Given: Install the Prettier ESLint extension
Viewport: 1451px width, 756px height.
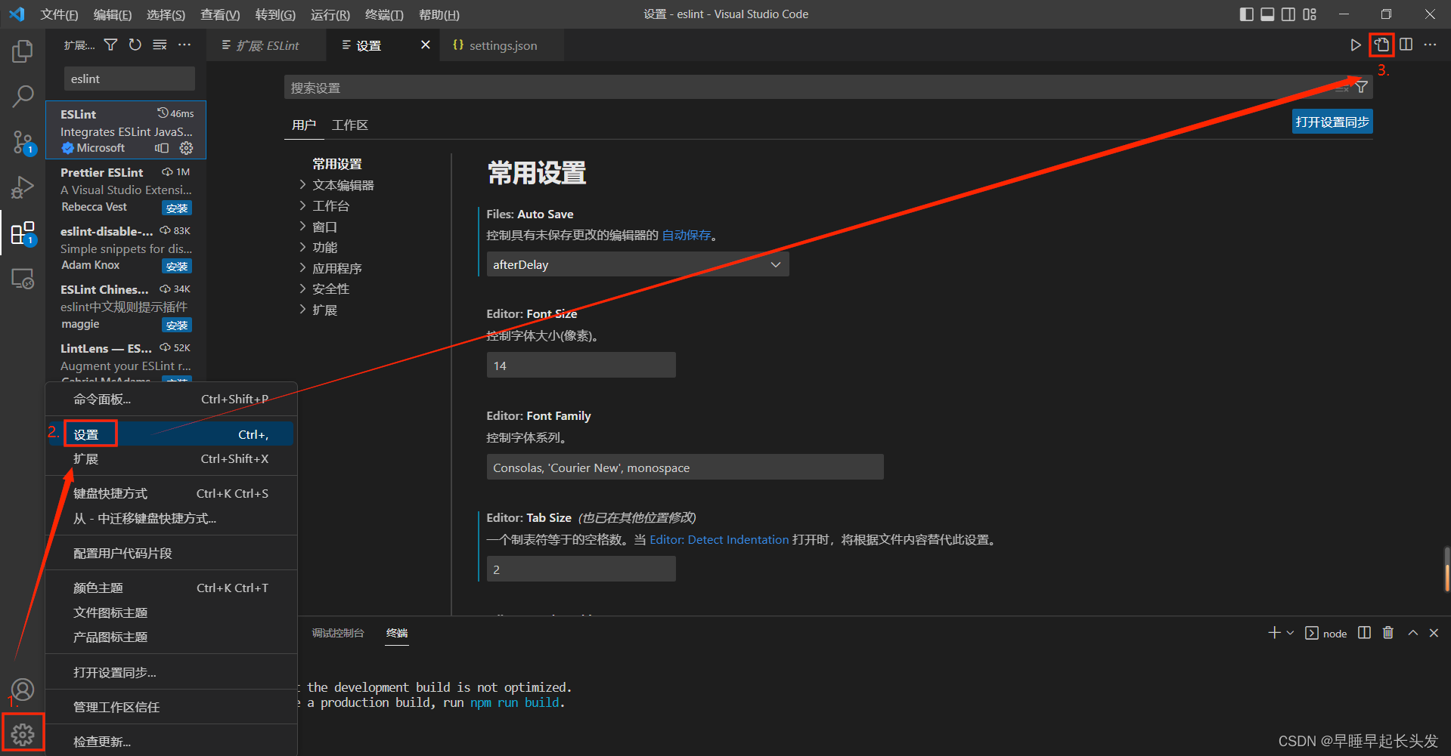Looking at the screenshot, I should pyautogui.click(x=177, y=208).
